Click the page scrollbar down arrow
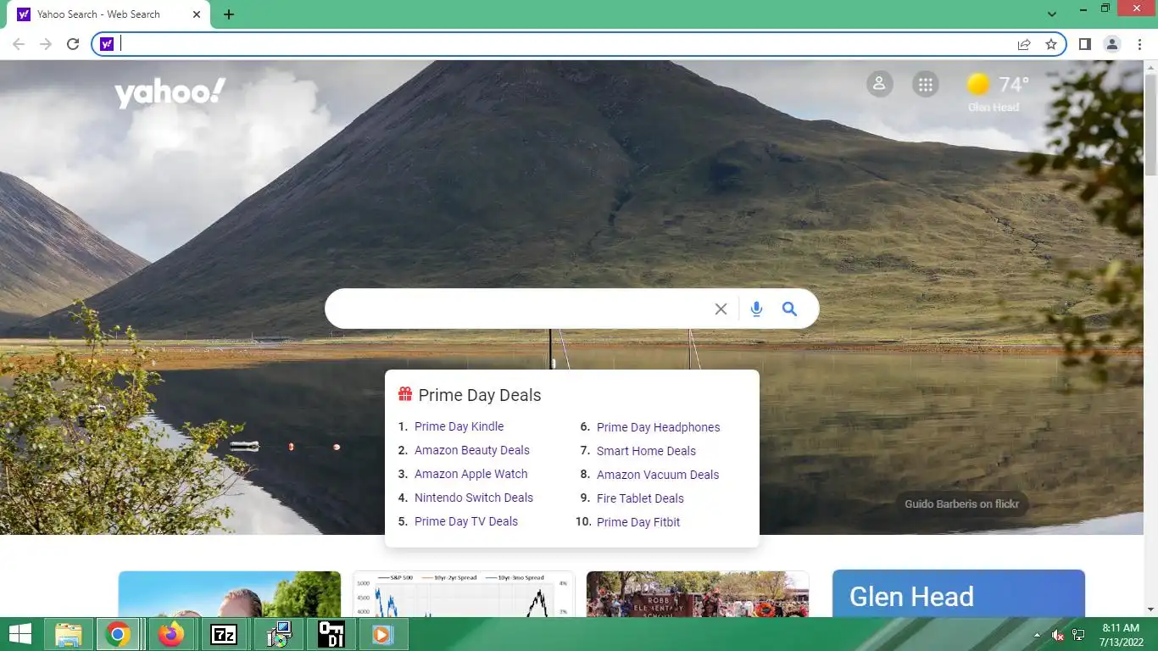 [x=1150, y=609]
